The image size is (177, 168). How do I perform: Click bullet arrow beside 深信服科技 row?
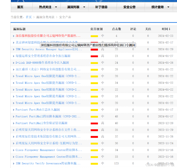14,36
